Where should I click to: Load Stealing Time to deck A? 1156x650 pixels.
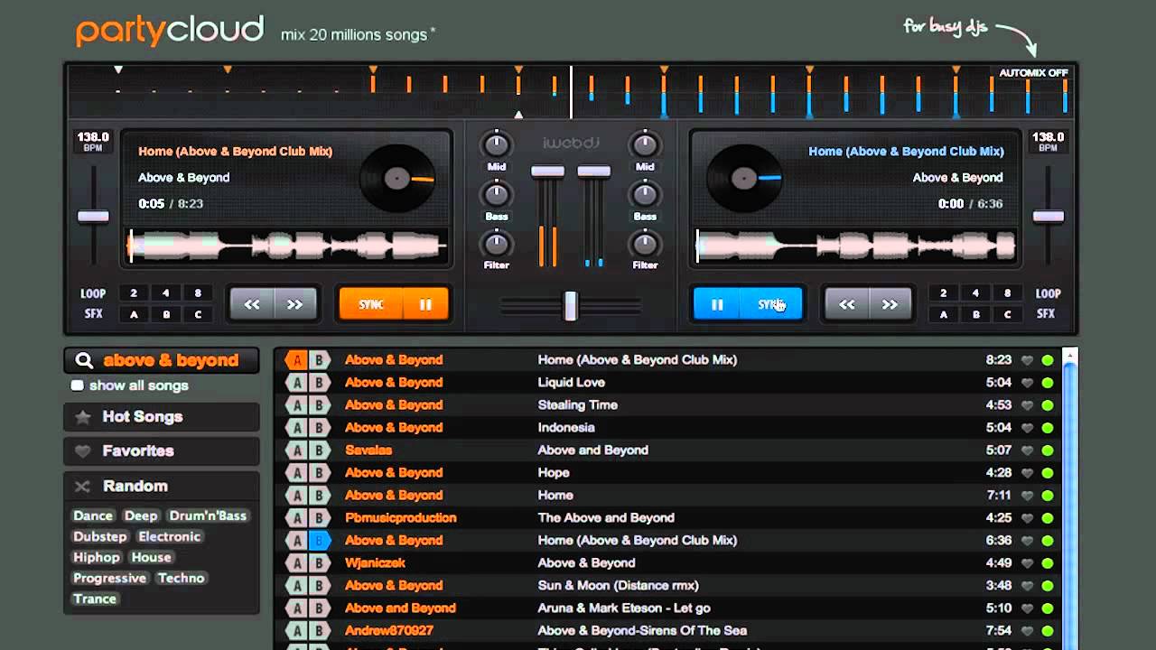point(296,405)
